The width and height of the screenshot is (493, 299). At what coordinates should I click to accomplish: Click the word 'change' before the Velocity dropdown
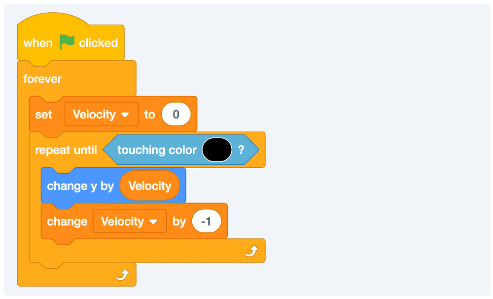coord(67,222)
